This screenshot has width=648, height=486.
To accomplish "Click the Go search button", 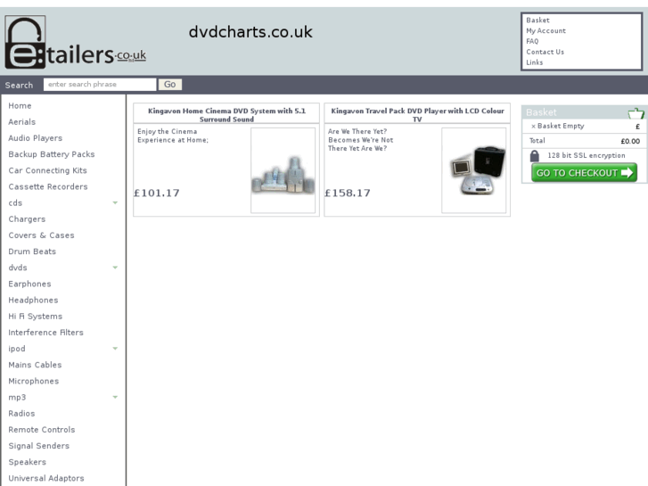I will [170, 85].
